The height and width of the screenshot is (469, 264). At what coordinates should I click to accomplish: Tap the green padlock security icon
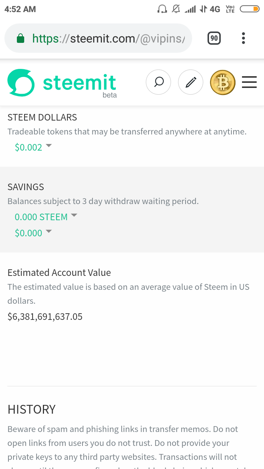[x=21, y=38]
